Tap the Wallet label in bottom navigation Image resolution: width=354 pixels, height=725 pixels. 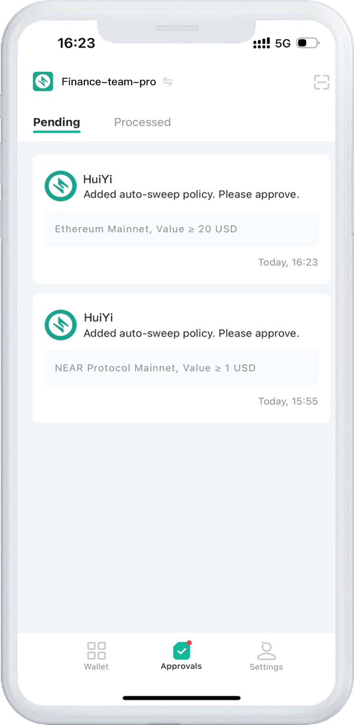96,667
